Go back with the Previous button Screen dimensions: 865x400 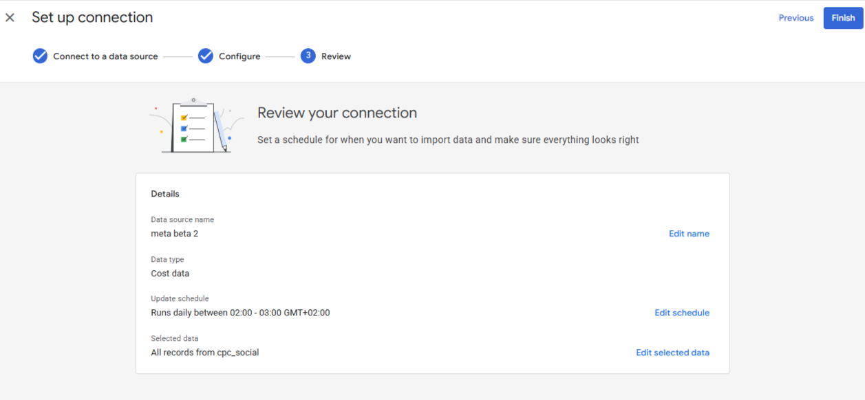[795, 18]
